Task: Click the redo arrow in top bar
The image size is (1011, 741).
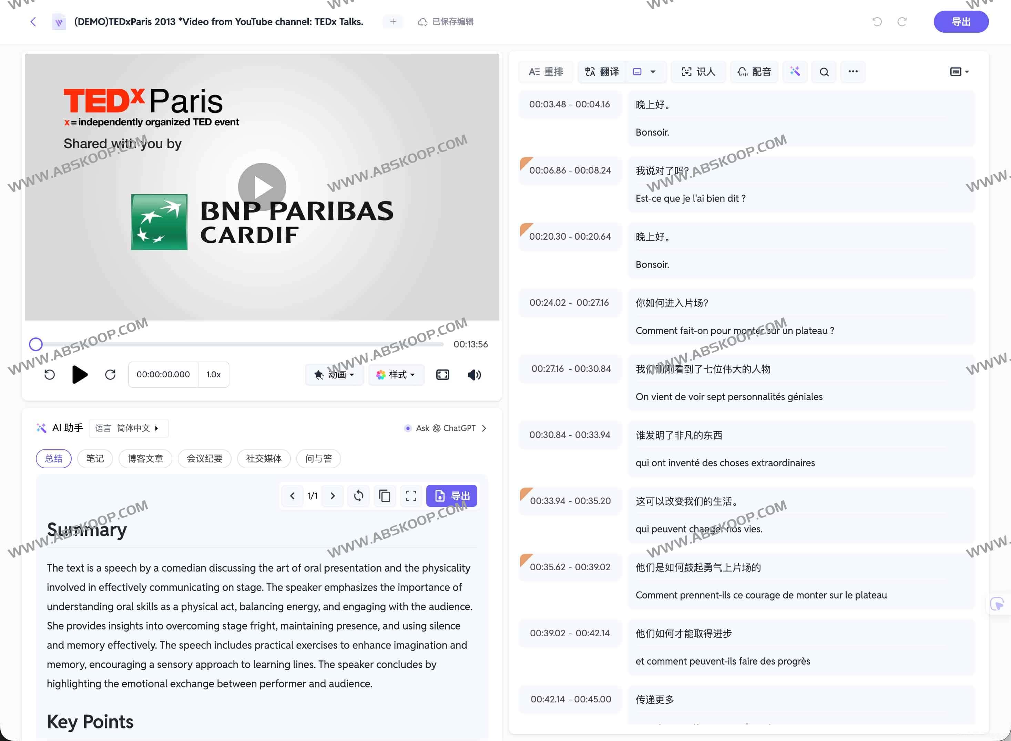Action: [902, 22]
